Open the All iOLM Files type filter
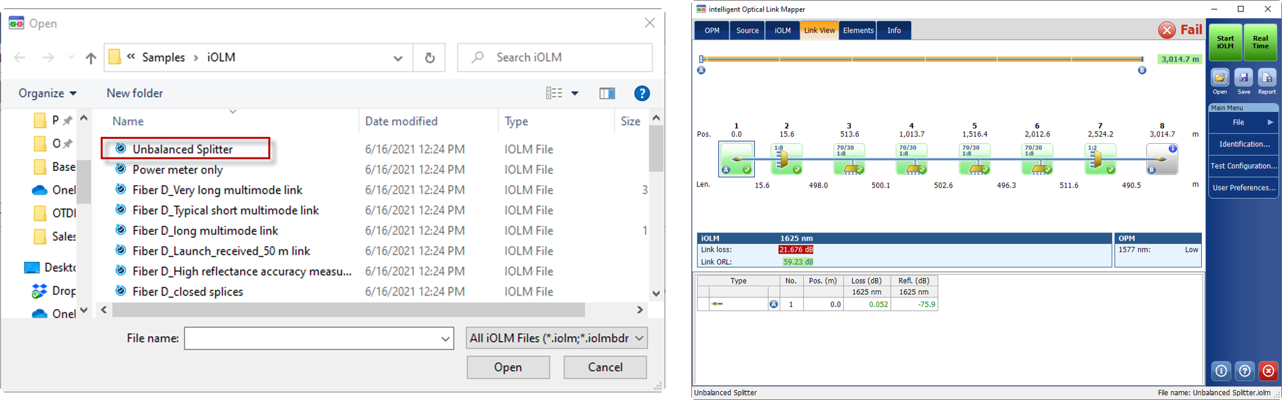 (557, 338)
